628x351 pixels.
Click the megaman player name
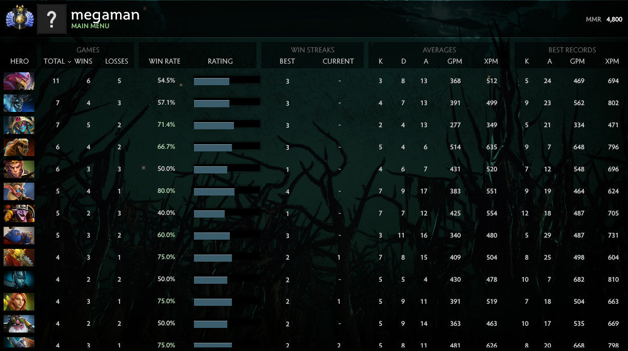105,15
